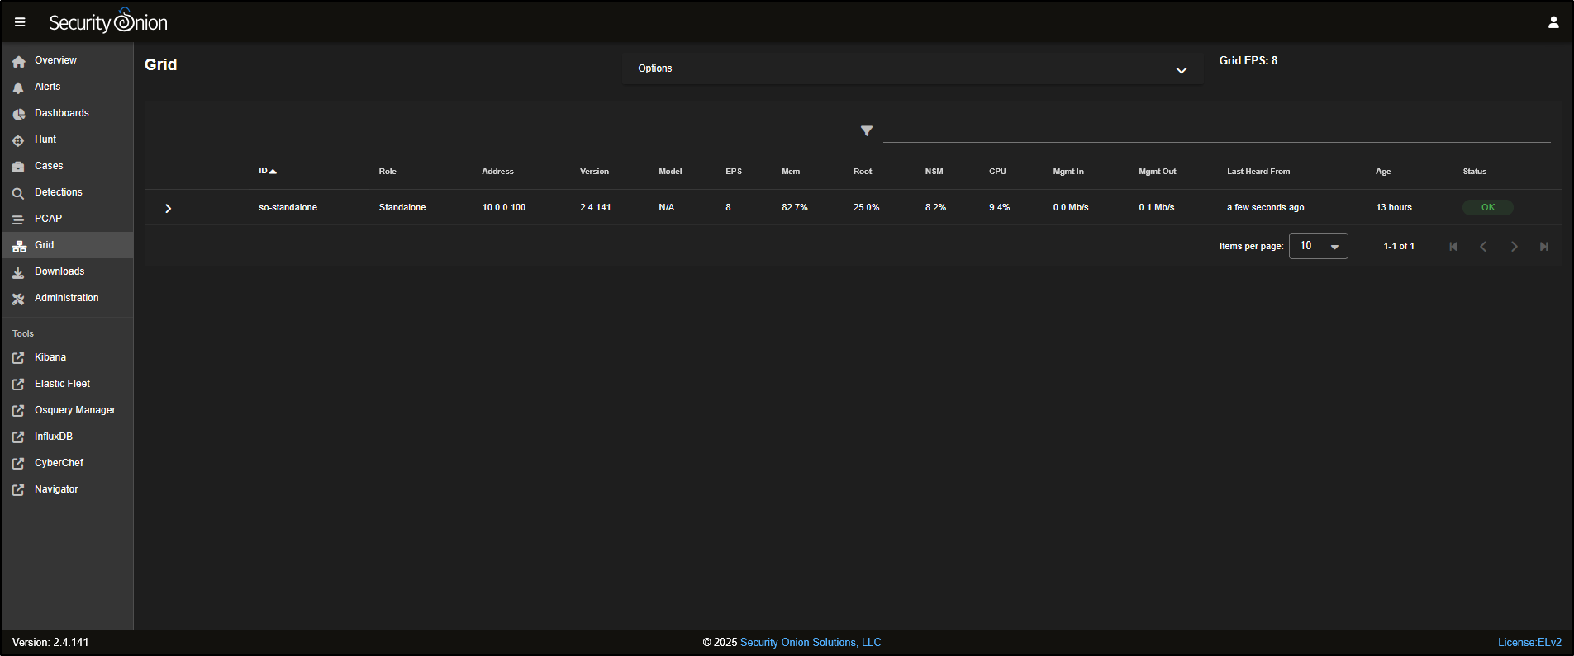Screen dimensions: 1574x656
Task: Click the filter funnel icon
Action: (866, 131)
